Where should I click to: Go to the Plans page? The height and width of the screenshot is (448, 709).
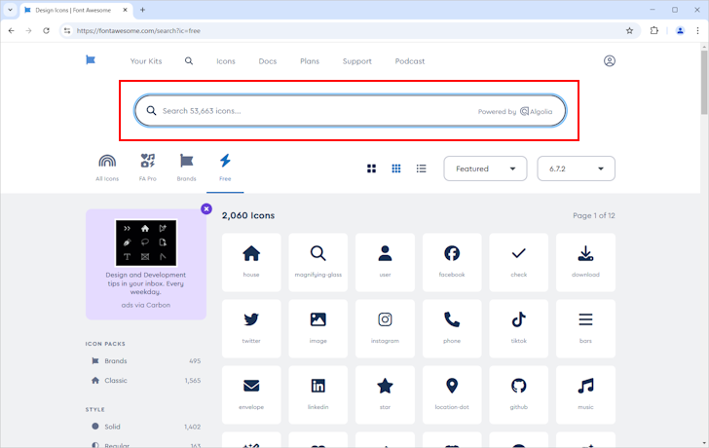pos(310,61)
